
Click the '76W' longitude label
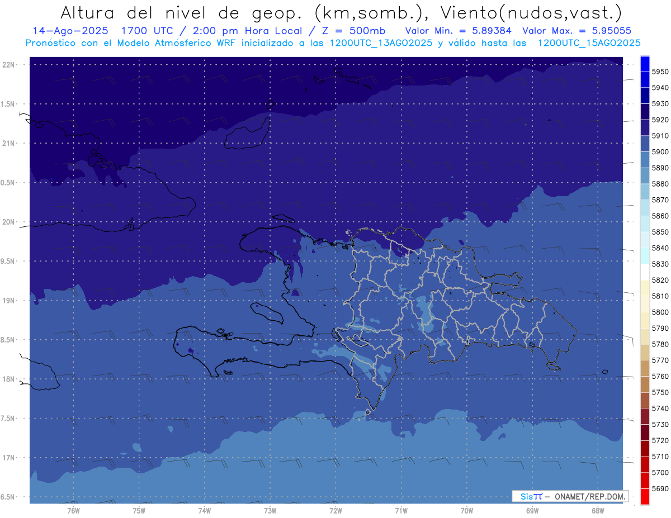tap(73, 510)
